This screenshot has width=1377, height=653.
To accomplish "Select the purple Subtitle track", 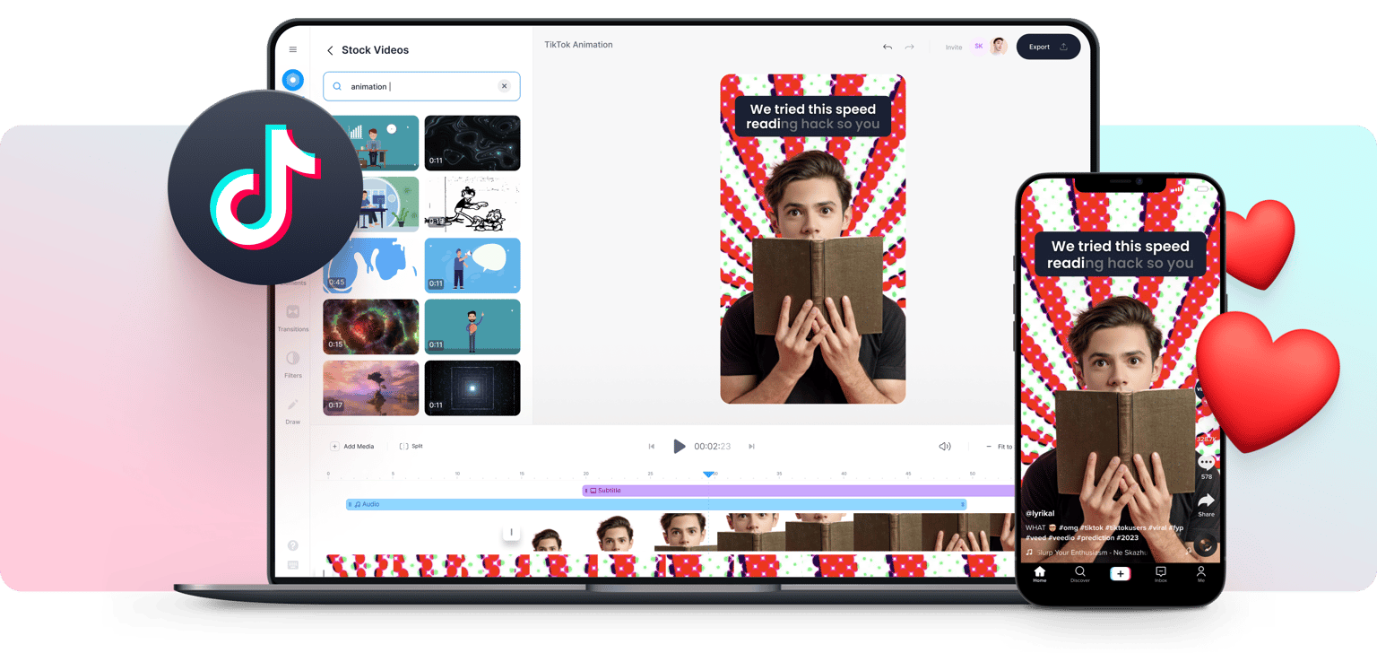I will tap(798, 491).
